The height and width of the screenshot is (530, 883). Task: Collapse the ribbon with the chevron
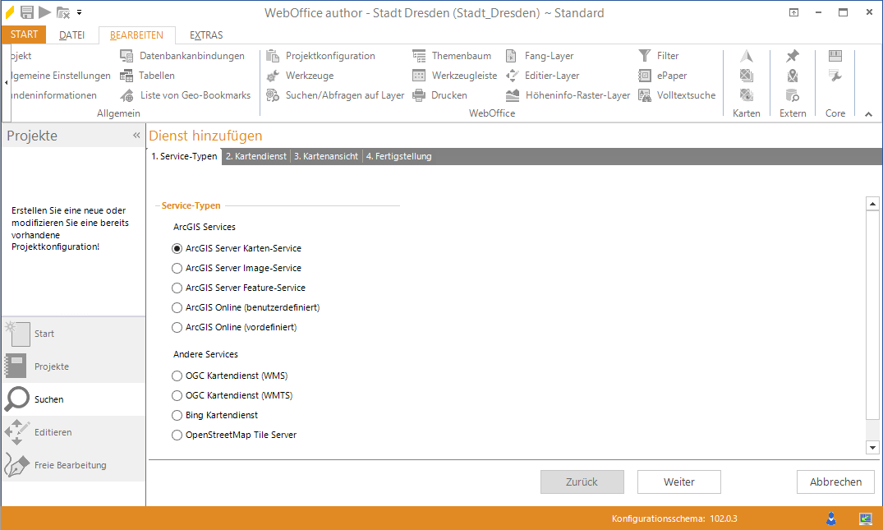click(868, 114)
